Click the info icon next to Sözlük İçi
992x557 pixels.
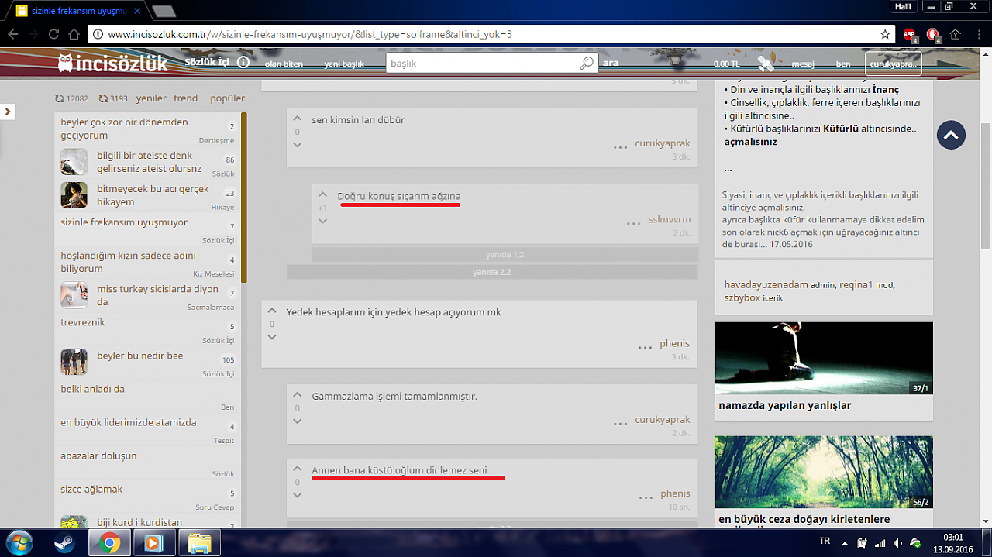[x=243, y=62]
